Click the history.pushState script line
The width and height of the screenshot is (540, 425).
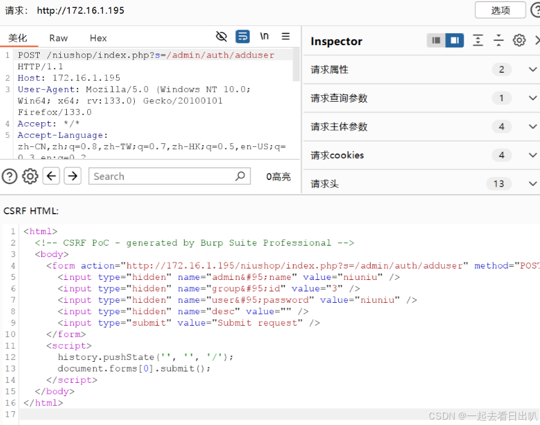(x=146, y=357)
